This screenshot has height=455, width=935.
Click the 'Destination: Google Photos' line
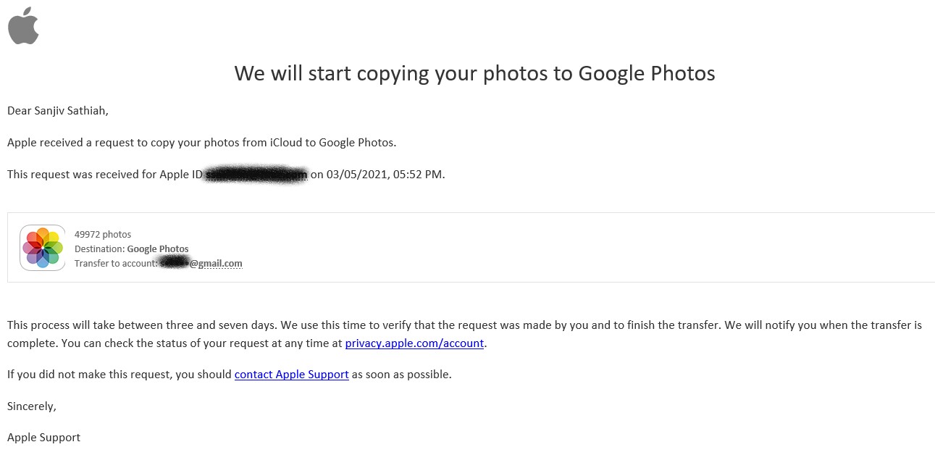point(131,249)
